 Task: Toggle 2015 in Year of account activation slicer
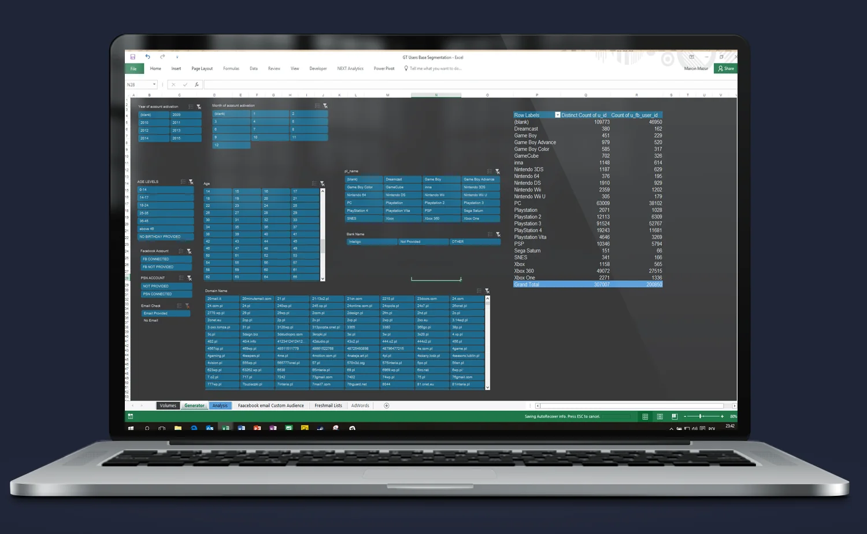(186, 138)
